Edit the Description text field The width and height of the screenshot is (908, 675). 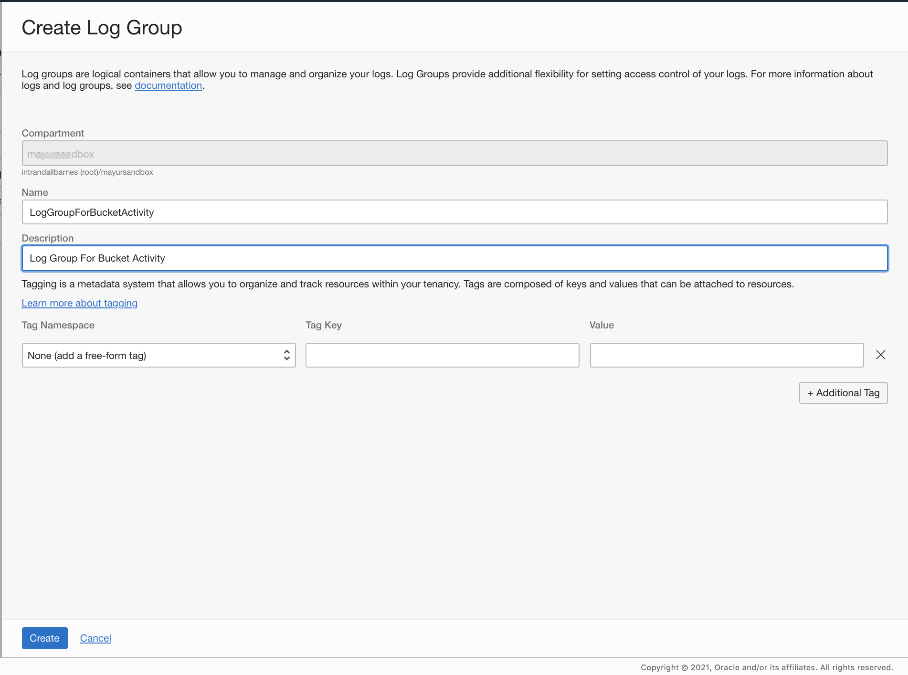coord(454,258)
